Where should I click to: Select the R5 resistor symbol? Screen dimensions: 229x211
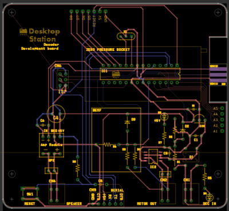click(x=204, y=177)
